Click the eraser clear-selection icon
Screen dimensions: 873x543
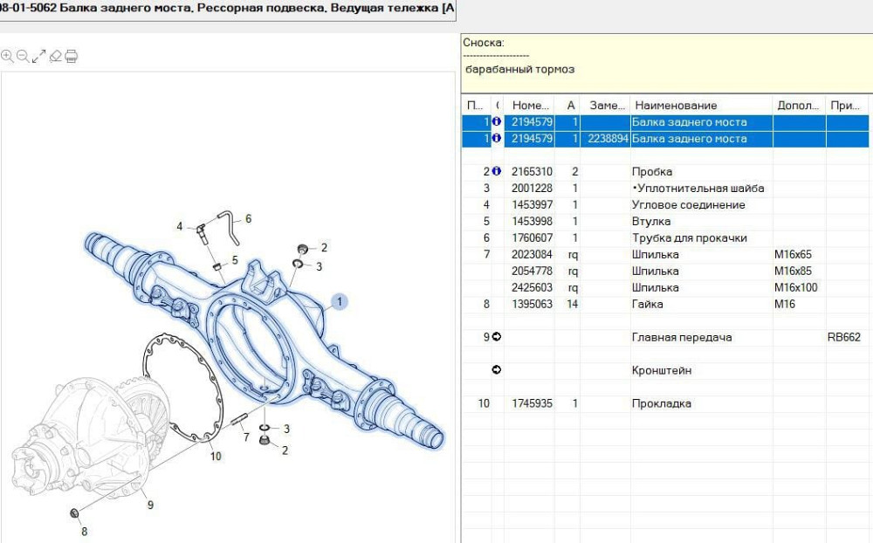55,56
